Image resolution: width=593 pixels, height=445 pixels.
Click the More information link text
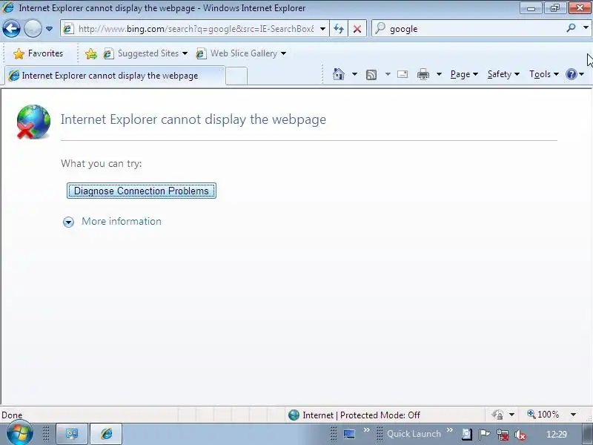[122, 221]
